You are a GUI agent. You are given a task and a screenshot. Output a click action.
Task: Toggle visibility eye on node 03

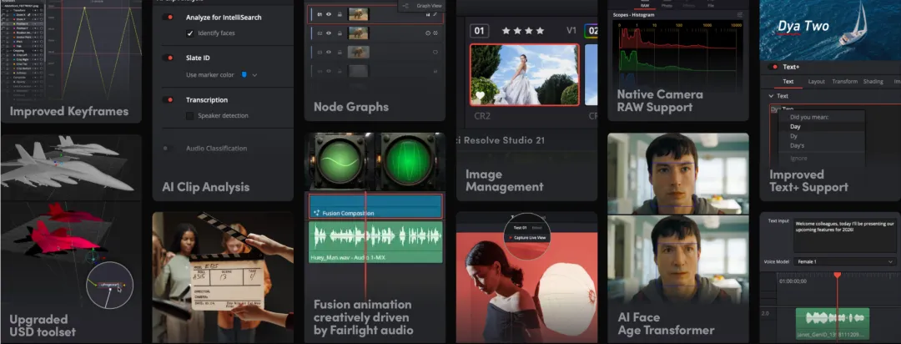point(330,53)
